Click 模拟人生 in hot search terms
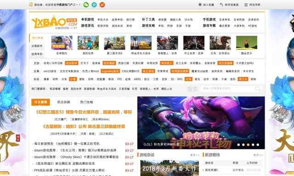Viewport: 294px width, 176px height. (x=167, y=89)
